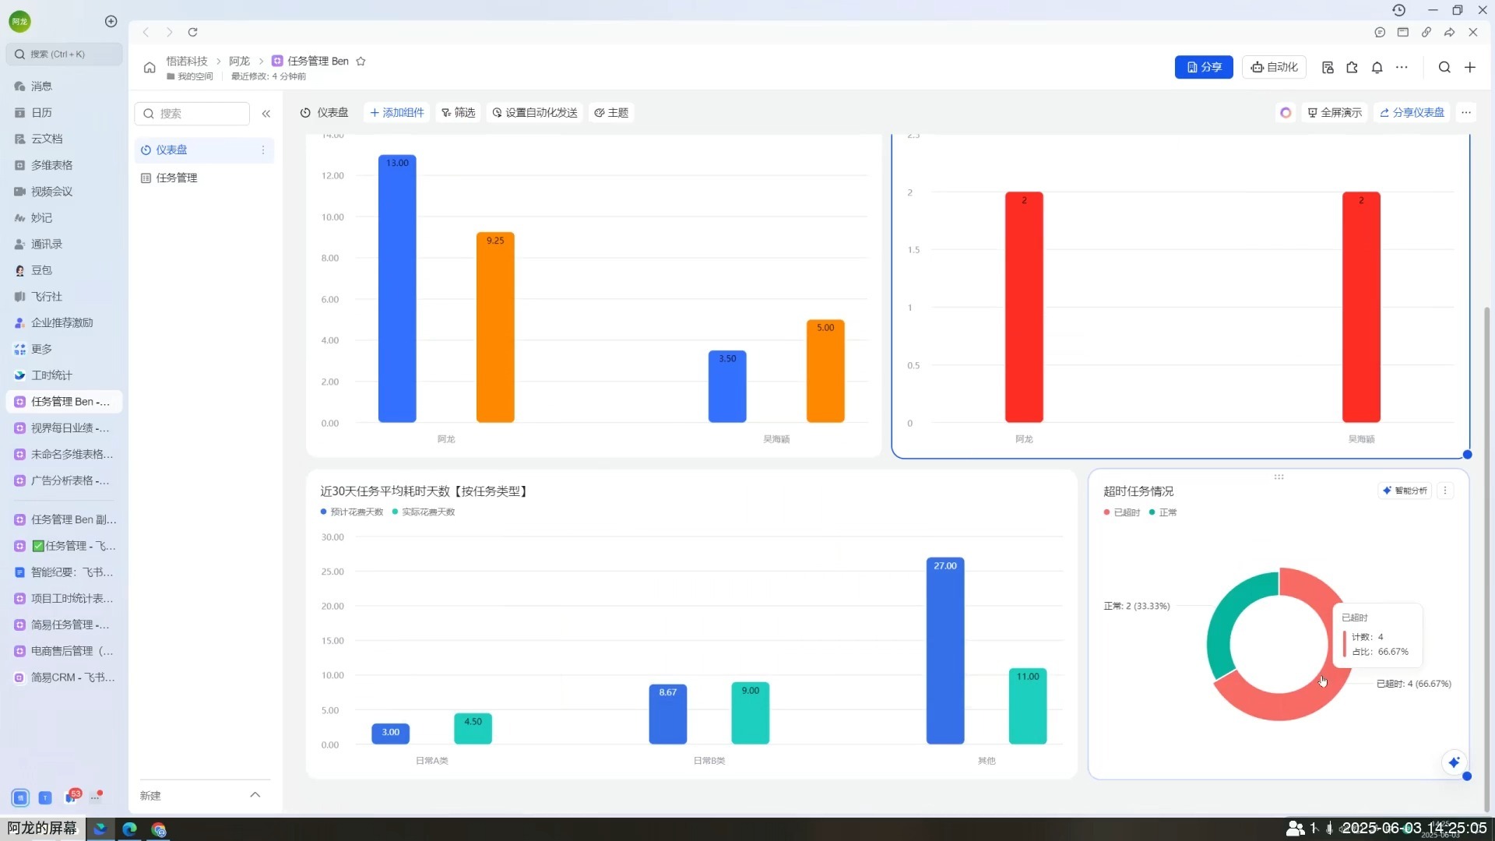Open 筛选 filter menu
The image size is (1495, 841).
click(458, 113)
